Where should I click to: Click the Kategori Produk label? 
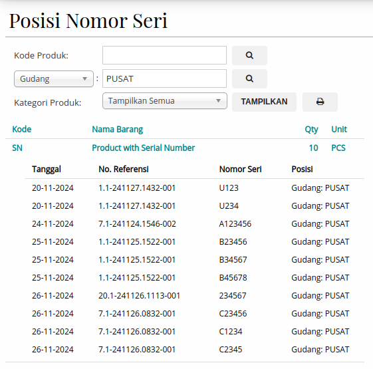pyautogui.click(x=48, y=103)
